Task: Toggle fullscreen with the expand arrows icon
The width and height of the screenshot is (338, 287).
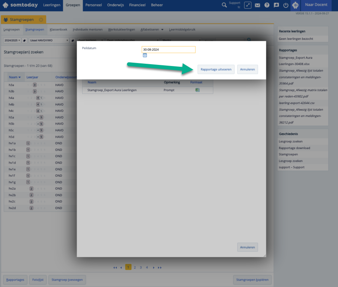Action: tap(247, 5)
